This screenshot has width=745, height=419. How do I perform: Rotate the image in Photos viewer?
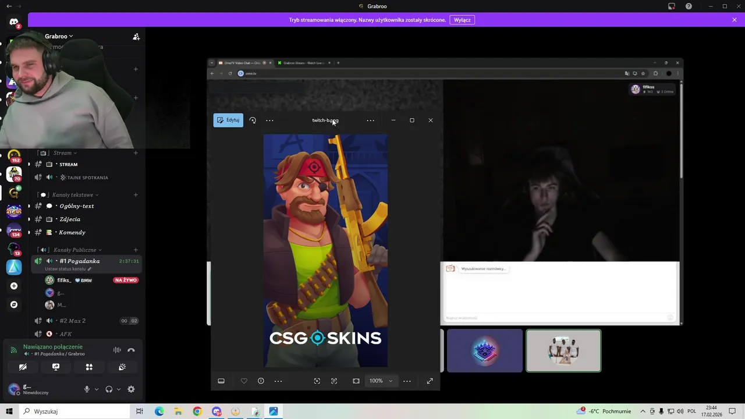(253, 120)
